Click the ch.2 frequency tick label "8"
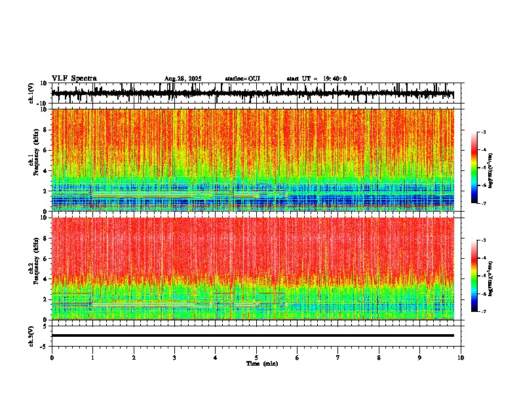Screen dimensions: 519x401 [x=46, y=239]
